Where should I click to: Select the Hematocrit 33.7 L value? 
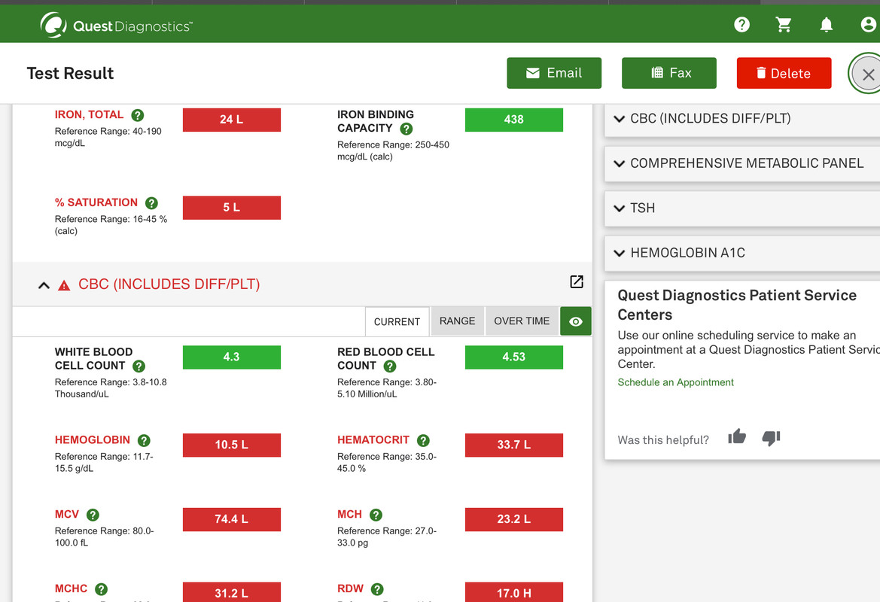514,445
